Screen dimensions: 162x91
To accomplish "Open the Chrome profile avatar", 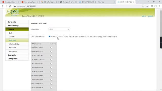I will coord(155,6).
